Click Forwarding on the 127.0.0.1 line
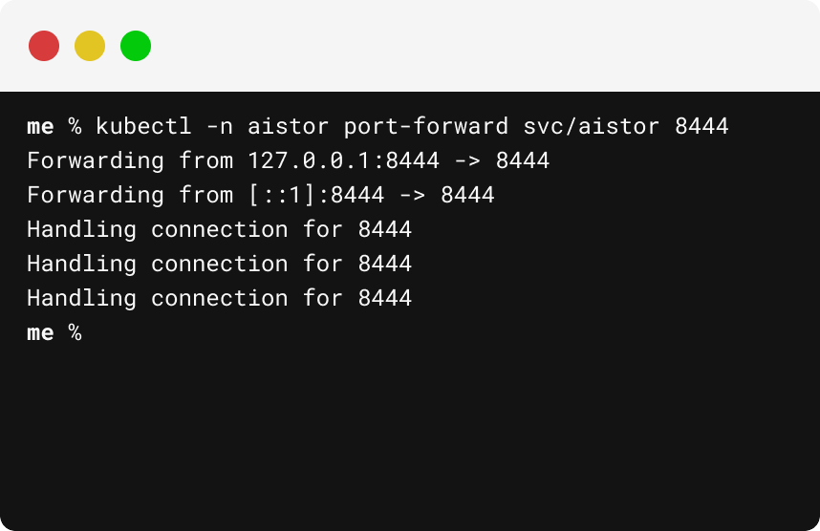Viewport: 820px width, 531px height. [96, 160]
